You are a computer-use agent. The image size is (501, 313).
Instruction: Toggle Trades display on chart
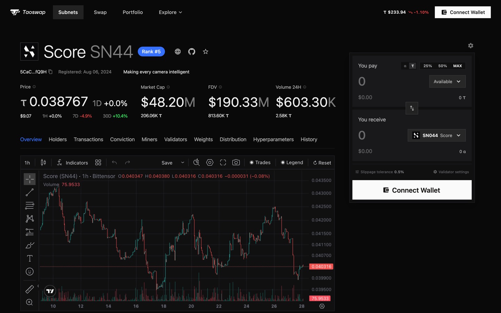[x=260, y=162]
